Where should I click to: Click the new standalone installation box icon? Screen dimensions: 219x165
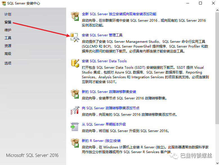point(75,16)
